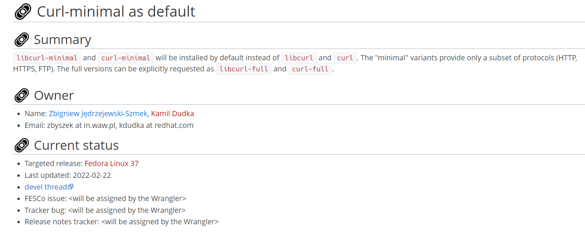Click the anchor icon beside Current status
This screenshot has height=234, width=585.
[x=22, y=145]
